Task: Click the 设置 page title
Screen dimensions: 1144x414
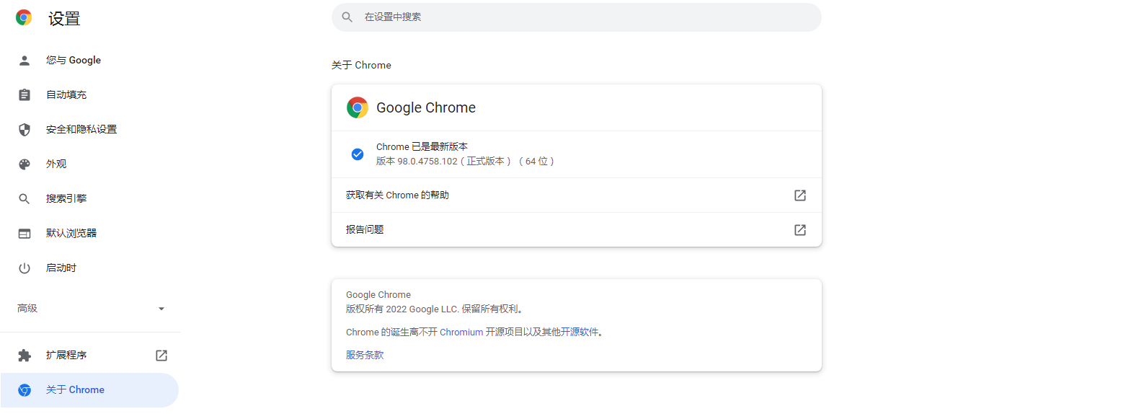Action: [x=64, y=19]
